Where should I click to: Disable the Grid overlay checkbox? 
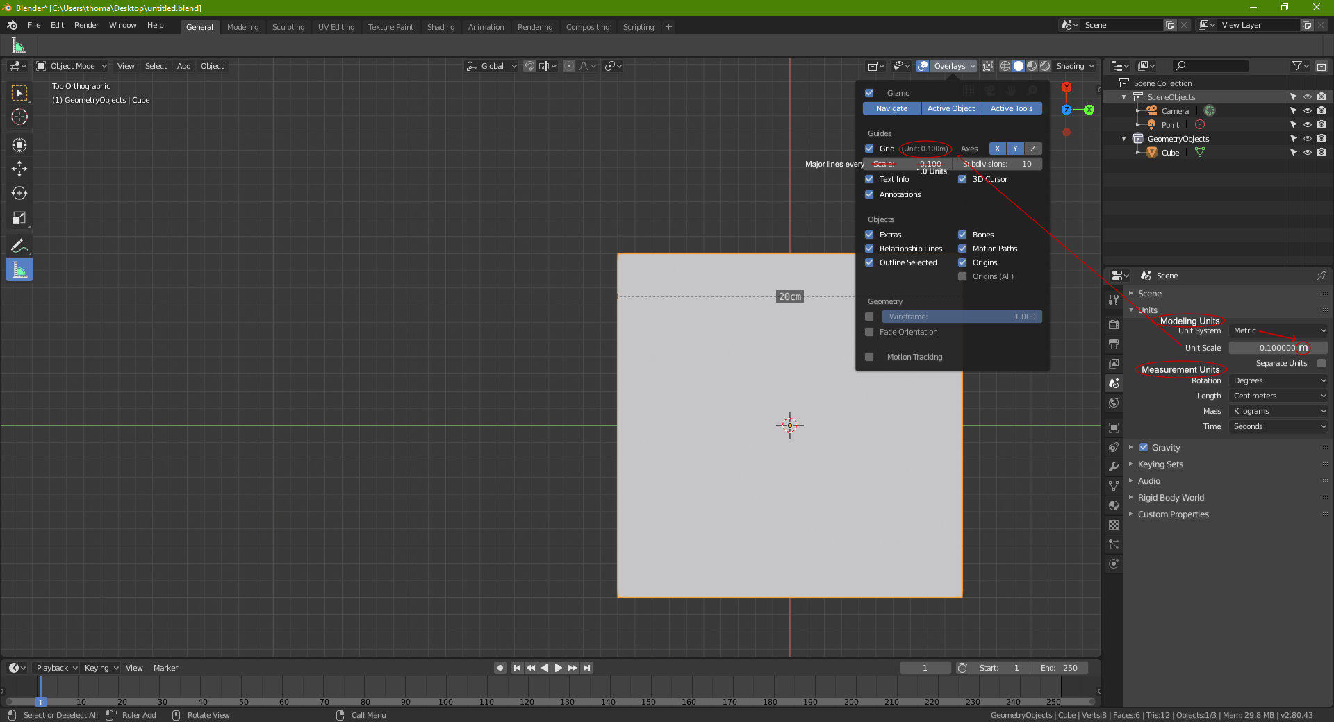click(x=869, y=149)
